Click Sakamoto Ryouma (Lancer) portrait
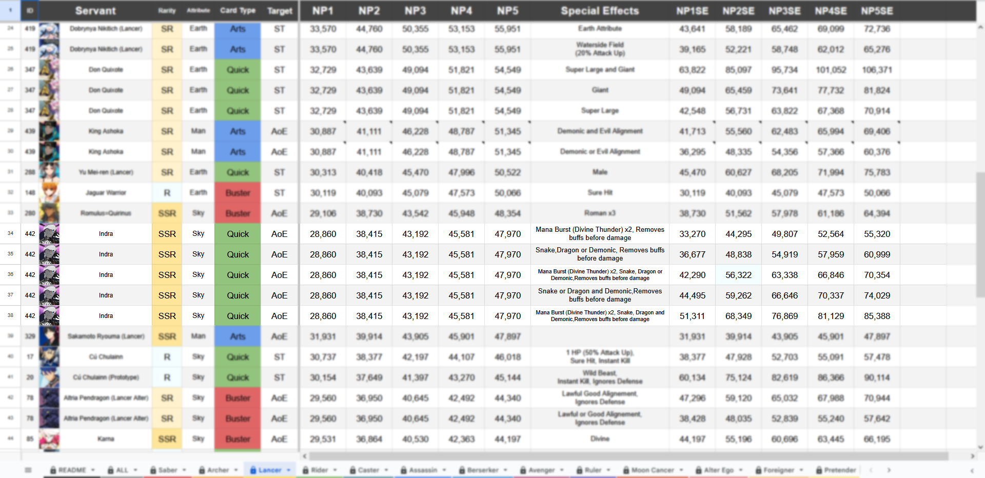 tap(49, 336)
